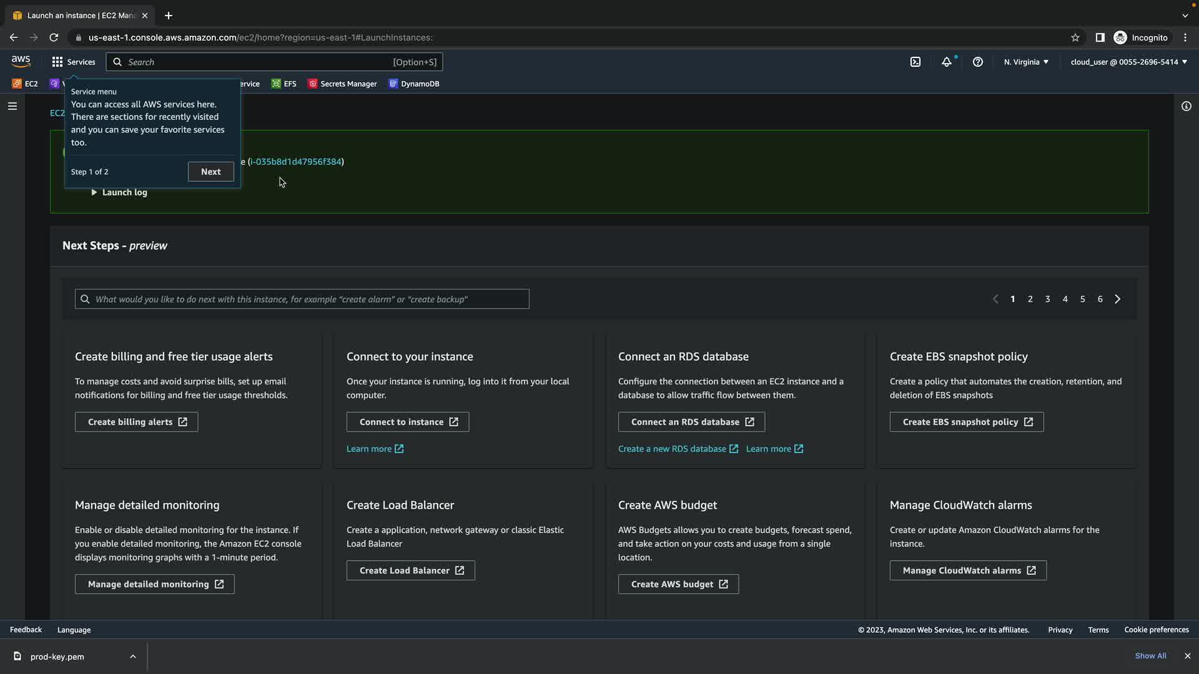Image resolution: width=1199 pixels, height=674 pixels.
Task: Open the DynamoDB favorite shortcut
Action: 414,84
